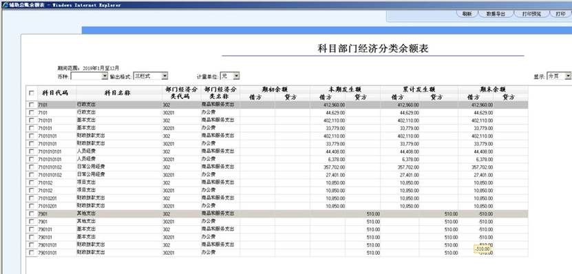
Task: Click 商品和服务支出 in the 7101 302 row
Action: pyautogui.click(x=218, y=105)
